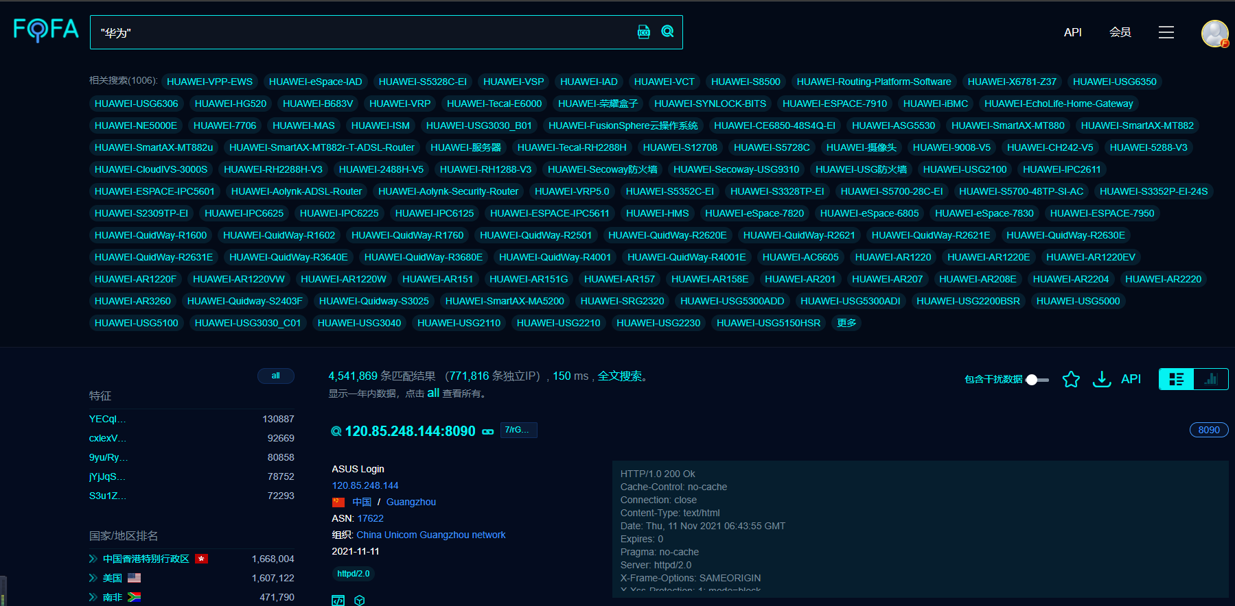Viewport: 1235px width, 606px height.
Task: Click 更多 to show more related searches
Action: coord(846,323)
